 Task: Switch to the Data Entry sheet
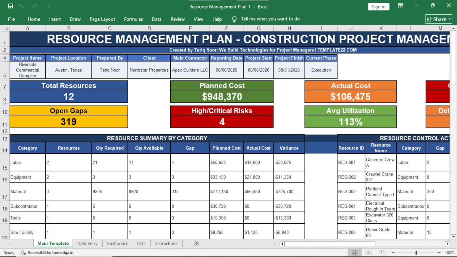(x=87, y=243)
